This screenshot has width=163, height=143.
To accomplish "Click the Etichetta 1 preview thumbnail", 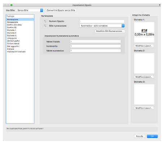I will (144, 32).
